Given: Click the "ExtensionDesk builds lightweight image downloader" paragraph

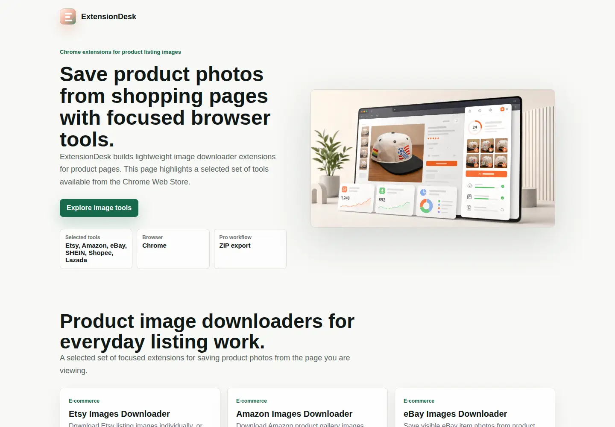Looking at the screenshot, I should (168, 169).
